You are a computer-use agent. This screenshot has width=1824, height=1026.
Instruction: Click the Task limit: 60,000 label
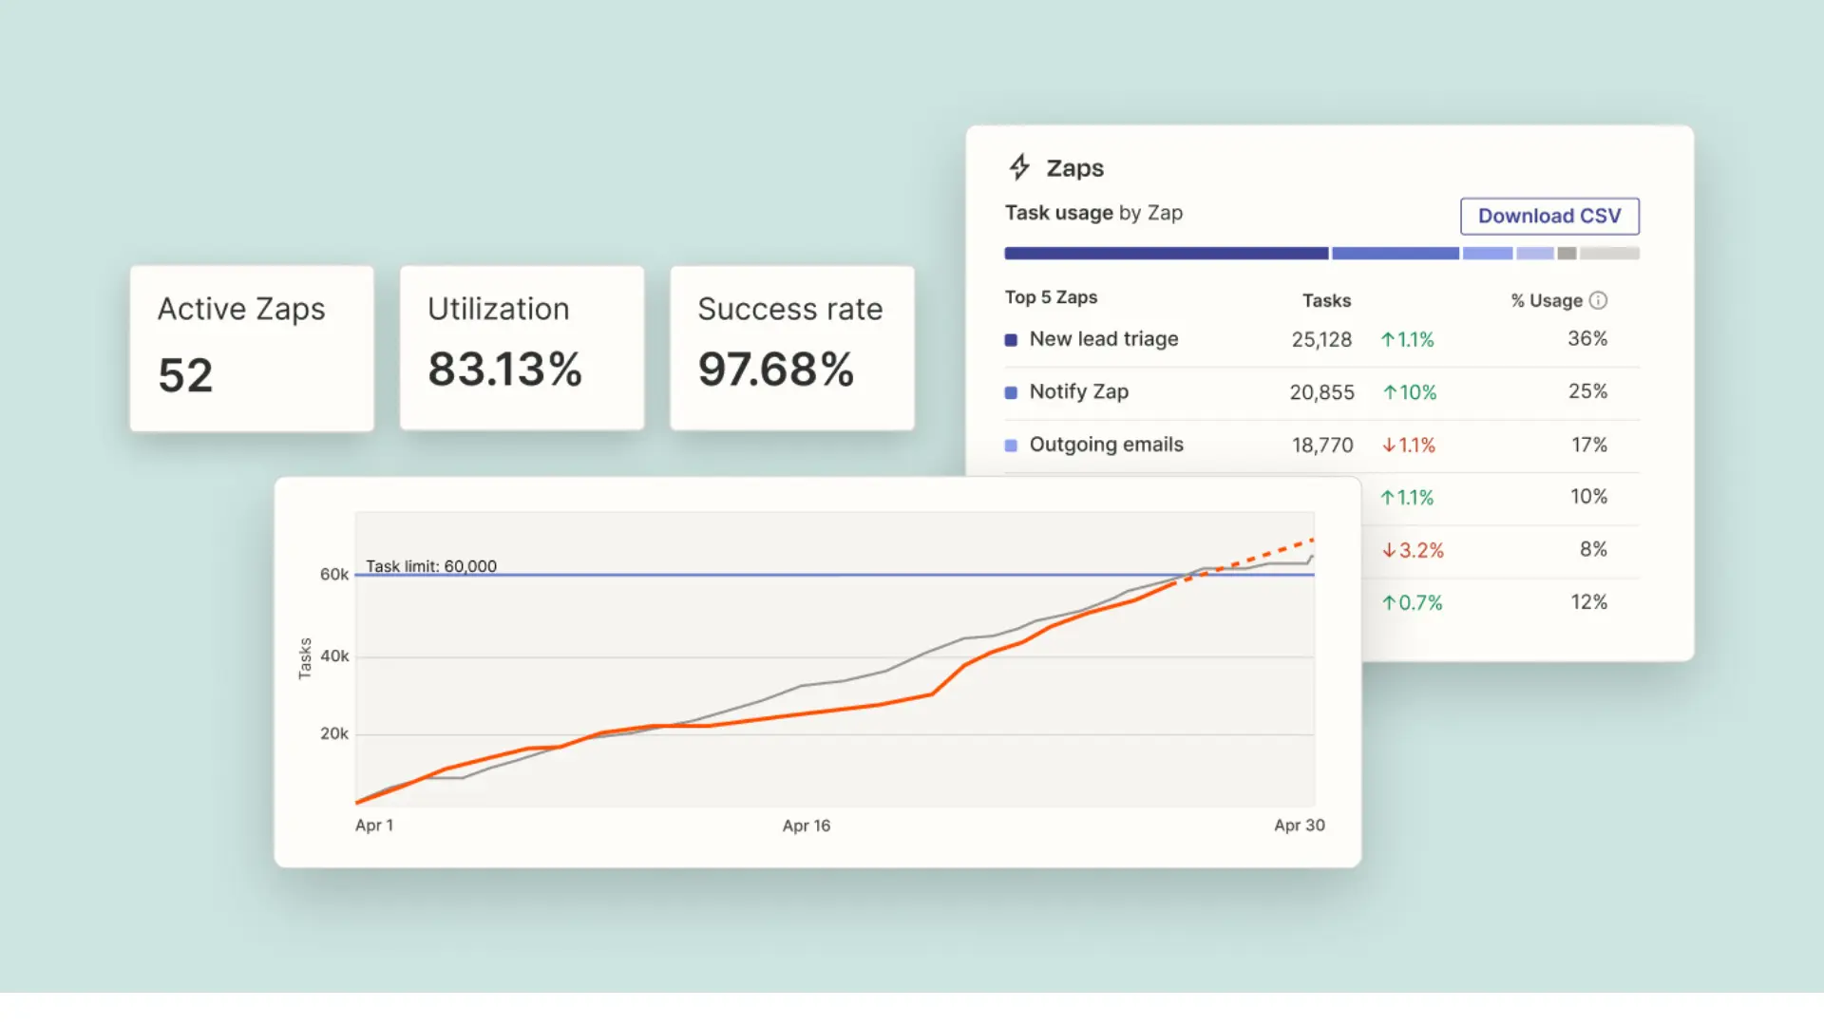click(x=431, y=566)
